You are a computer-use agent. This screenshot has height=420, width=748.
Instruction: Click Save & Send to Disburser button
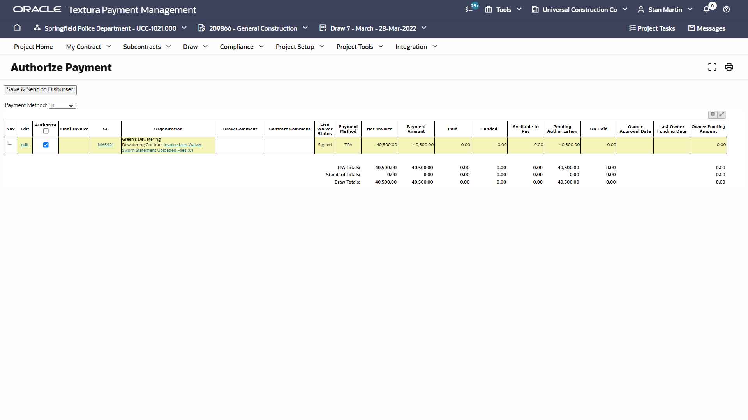40,89
